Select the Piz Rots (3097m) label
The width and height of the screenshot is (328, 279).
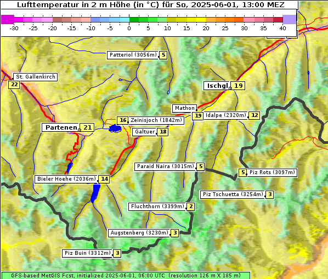click(272, 172)
